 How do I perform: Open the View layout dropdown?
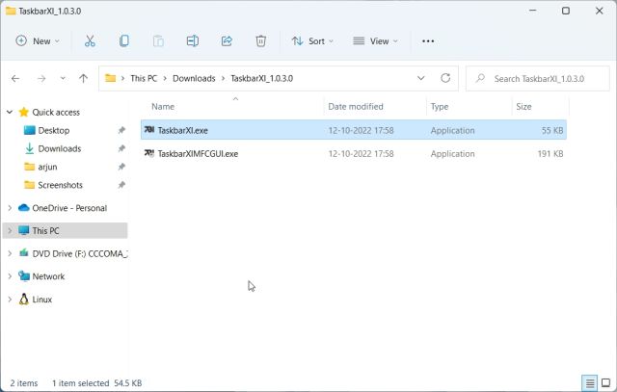coord(376,41)
